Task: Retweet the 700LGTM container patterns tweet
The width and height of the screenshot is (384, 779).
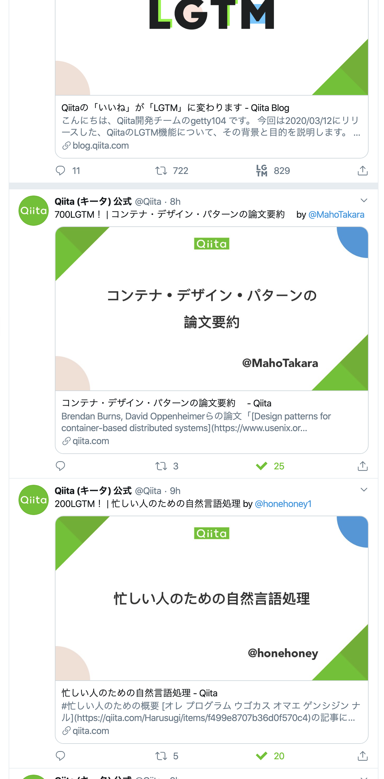Action: click(x=161, y=466)
